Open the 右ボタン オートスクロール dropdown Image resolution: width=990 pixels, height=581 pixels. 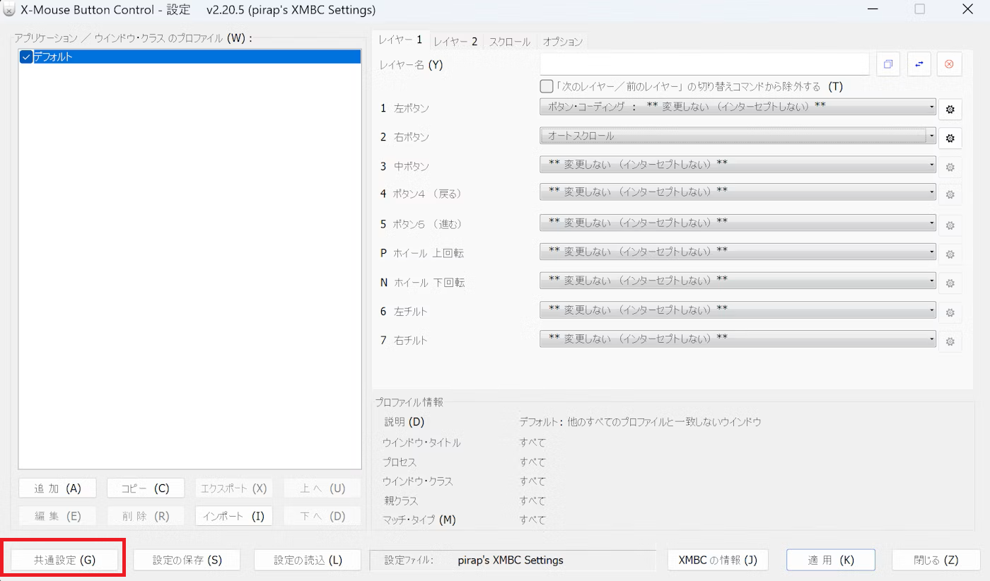[x=738, y=136]
